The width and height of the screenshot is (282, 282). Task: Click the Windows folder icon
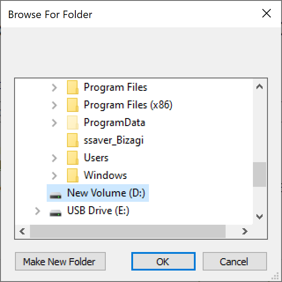72,175
